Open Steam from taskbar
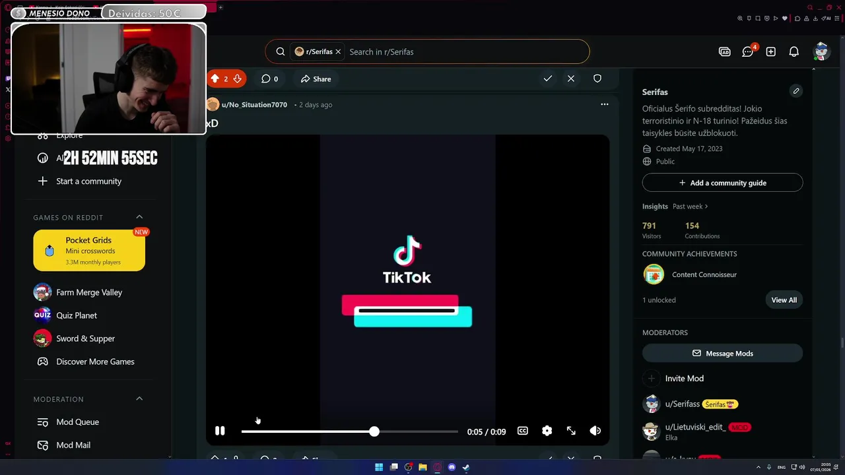Screen dimensions: 845x475 pyautogui.click(x=466, y=467)
